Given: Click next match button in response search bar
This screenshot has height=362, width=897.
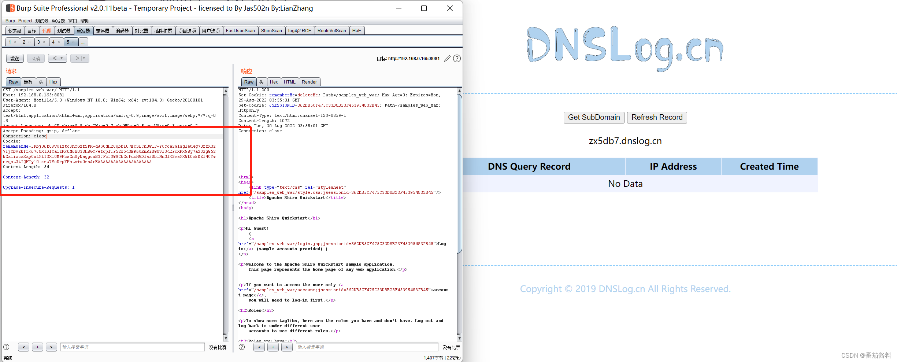Looking at the screenshot, I should coord(287,347).
